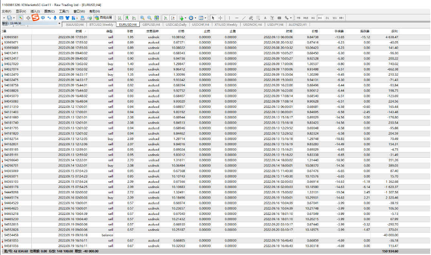
Task: Switch chart to candlesticks icon
Action: click(x=127, y=18)
